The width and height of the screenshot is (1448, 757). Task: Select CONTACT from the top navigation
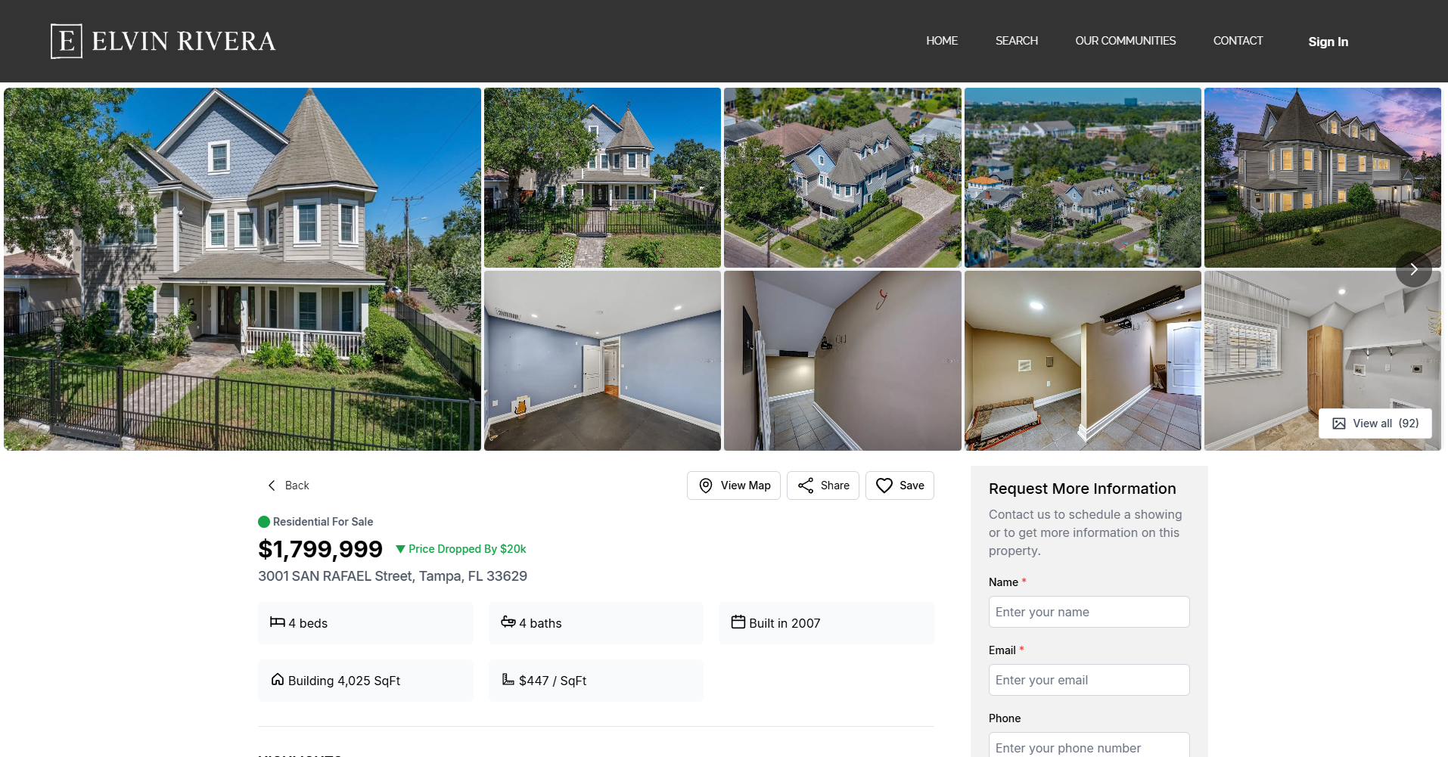click(x=1238, y=41)
